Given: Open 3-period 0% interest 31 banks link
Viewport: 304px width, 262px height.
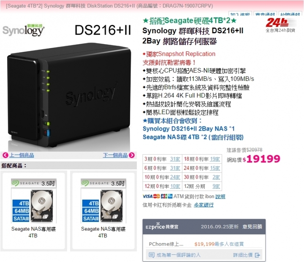Looking at the screenshot, I should (175, 159).
